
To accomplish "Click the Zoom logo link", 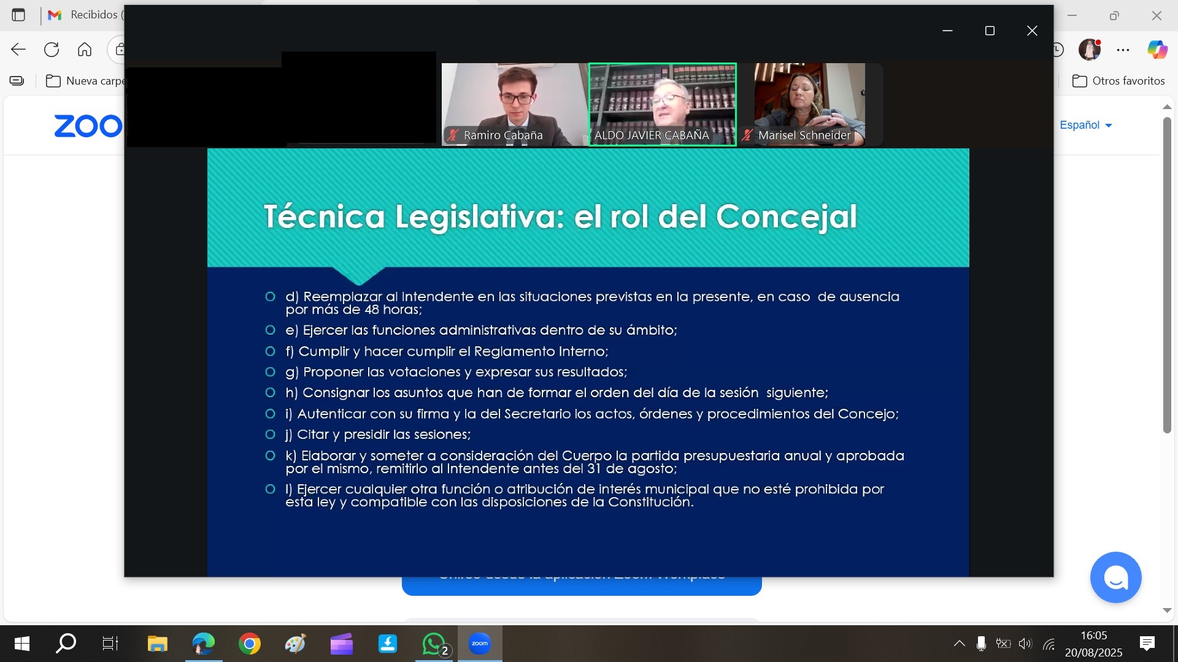I will point(88,126).
